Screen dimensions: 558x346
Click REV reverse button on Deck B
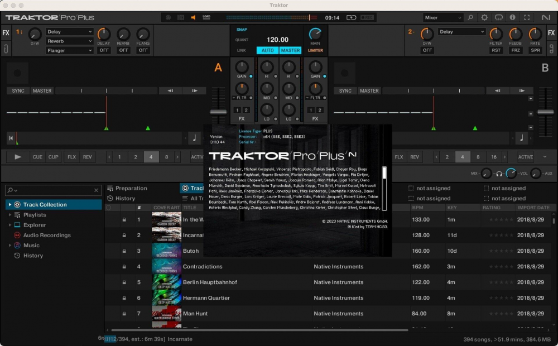click(415, 157)
